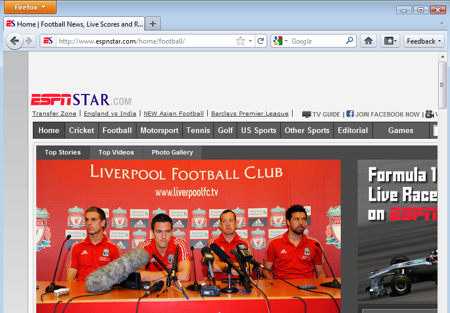Bookmark this page with the star icon

pos(241,41)
